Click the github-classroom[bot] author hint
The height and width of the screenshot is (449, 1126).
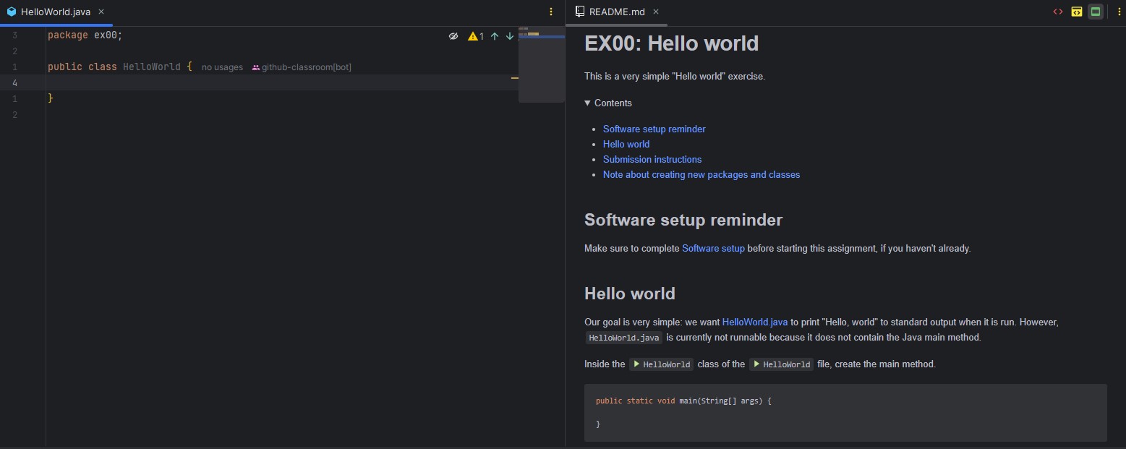306,67
